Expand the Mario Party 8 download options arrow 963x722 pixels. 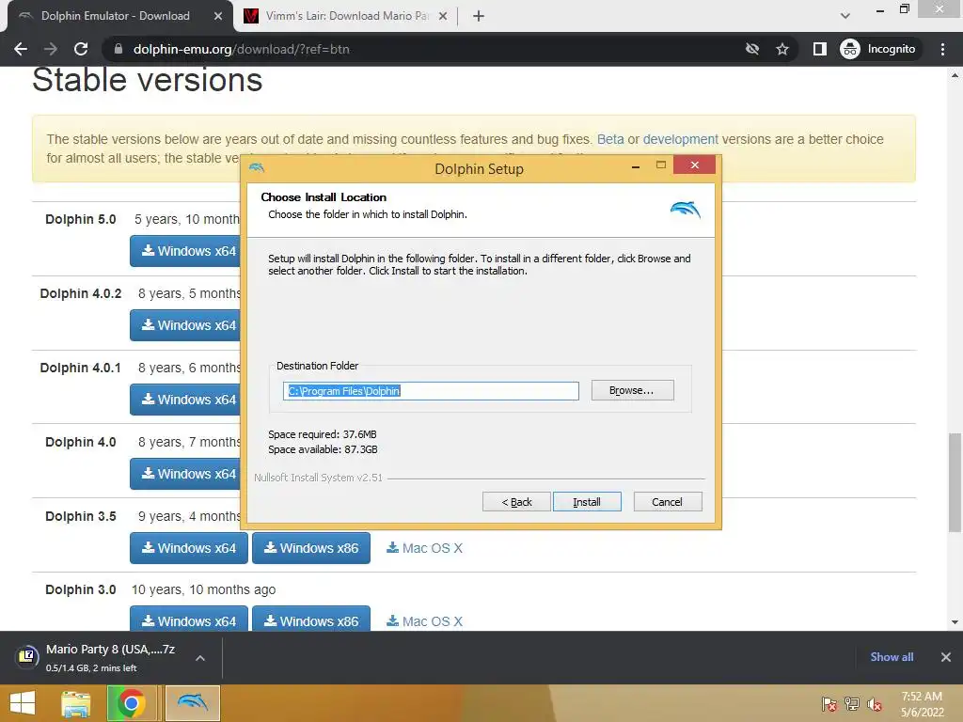199,657
